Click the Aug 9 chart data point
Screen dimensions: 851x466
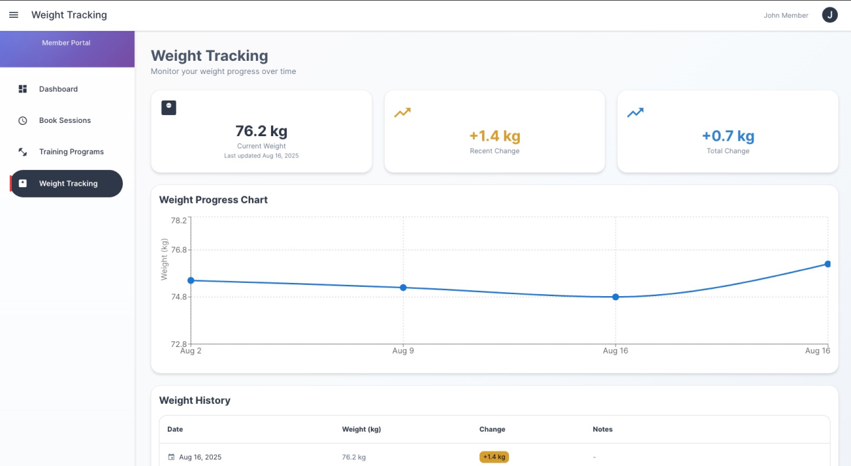click(403, 288)
